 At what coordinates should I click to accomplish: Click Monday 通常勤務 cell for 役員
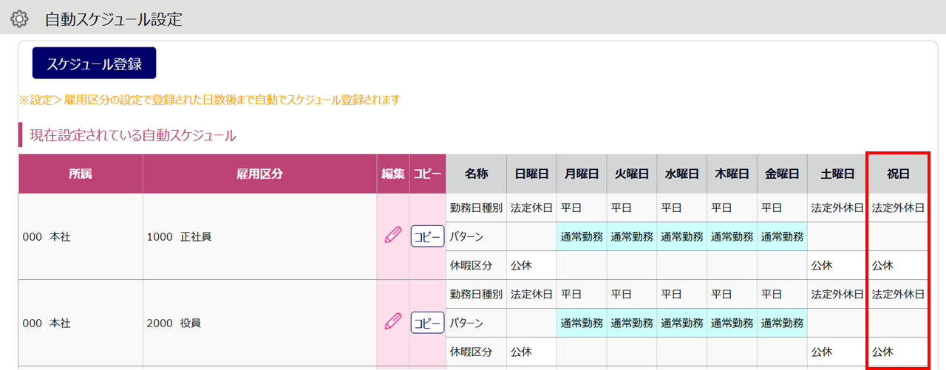pos(582,323)
